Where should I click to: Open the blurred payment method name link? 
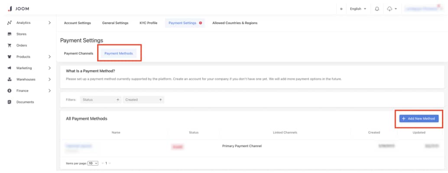point(78,146)
